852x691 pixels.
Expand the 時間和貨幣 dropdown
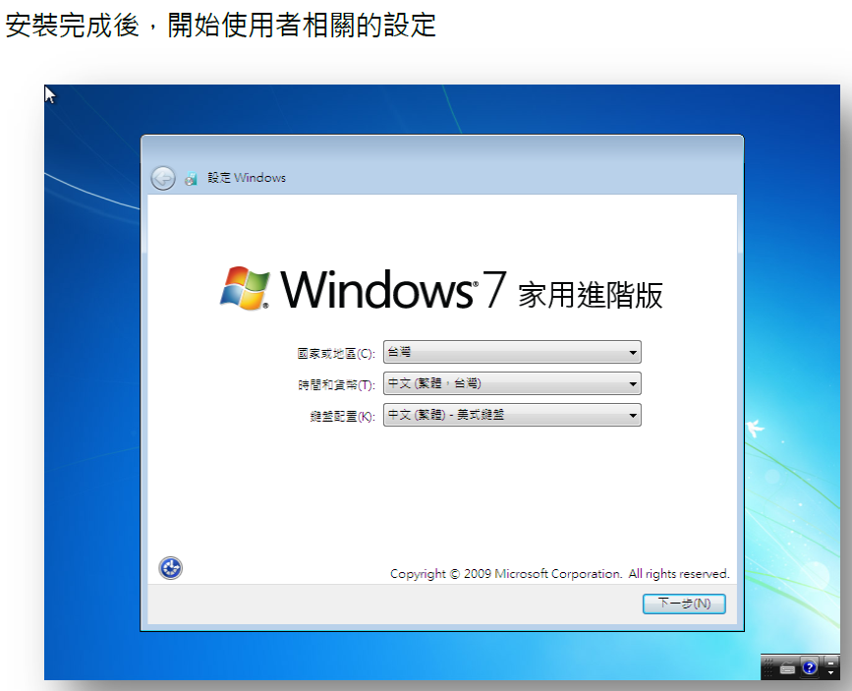point(512,383)
